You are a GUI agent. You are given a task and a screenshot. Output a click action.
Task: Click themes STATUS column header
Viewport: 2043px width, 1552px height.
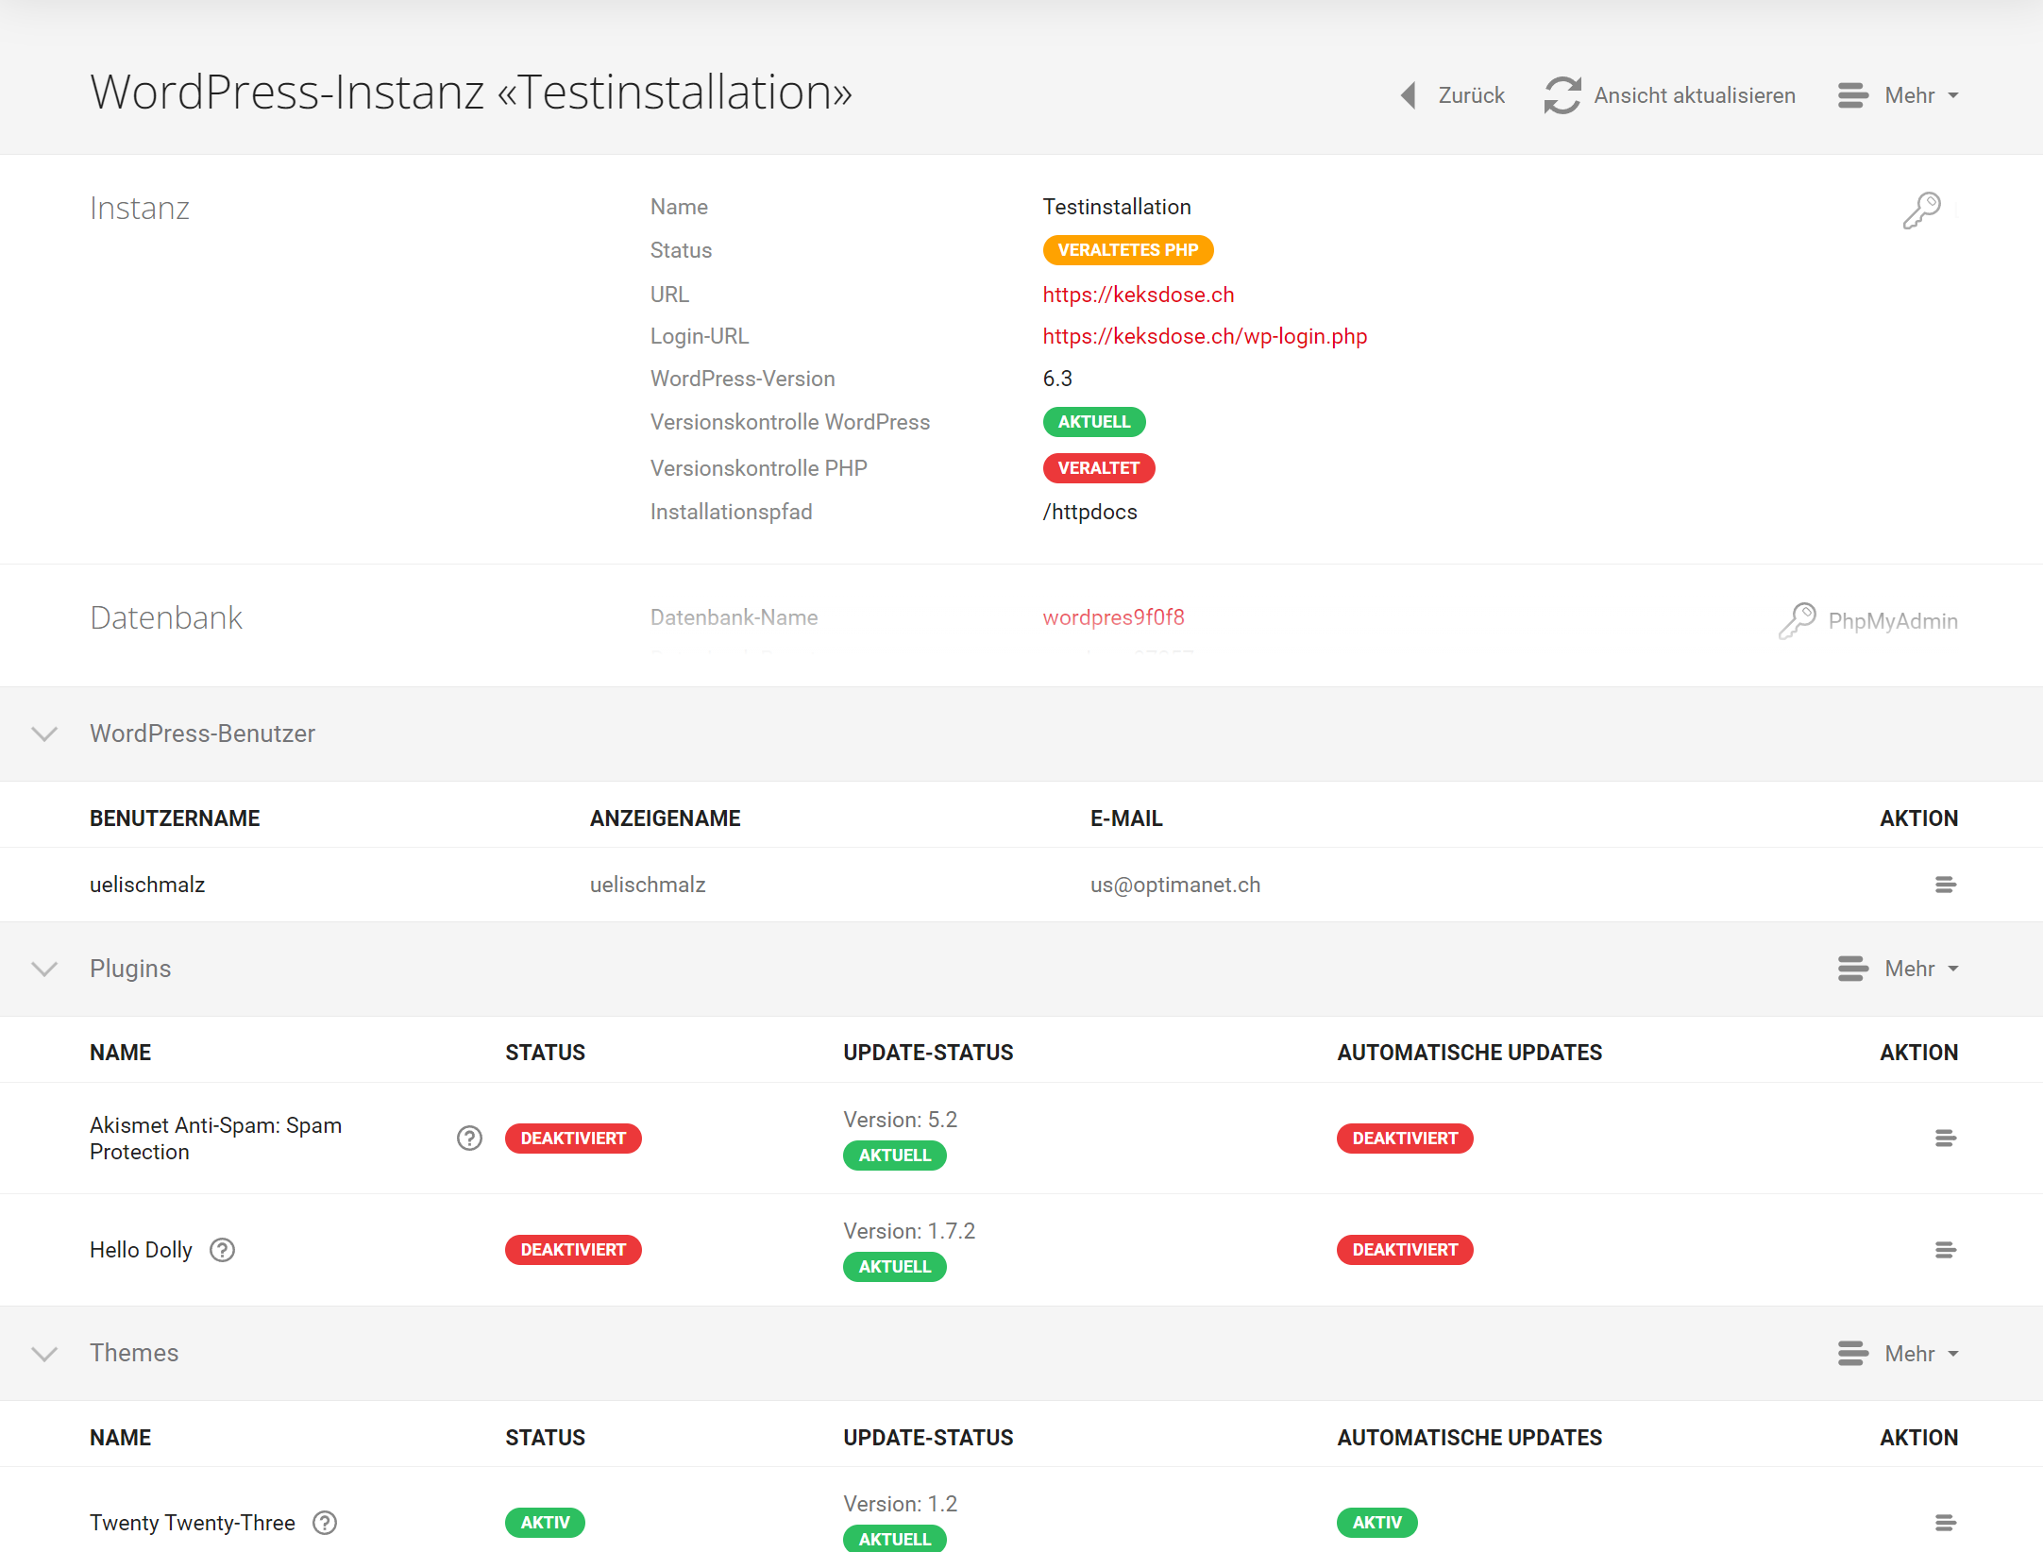(545, 1438)
